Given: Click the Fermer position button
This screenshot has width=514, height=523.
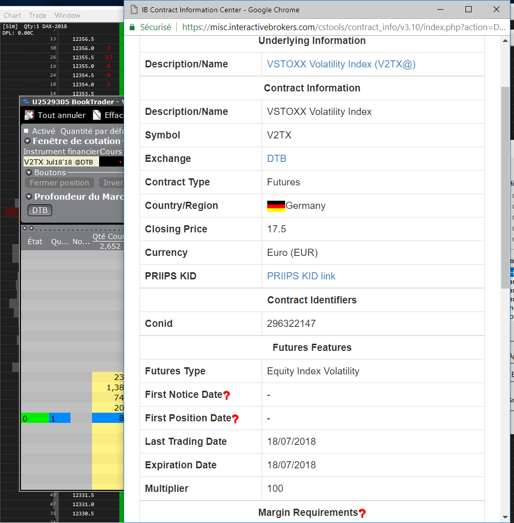Looking at the screenshot, I should pyautogui.click(x=59, y=183).
